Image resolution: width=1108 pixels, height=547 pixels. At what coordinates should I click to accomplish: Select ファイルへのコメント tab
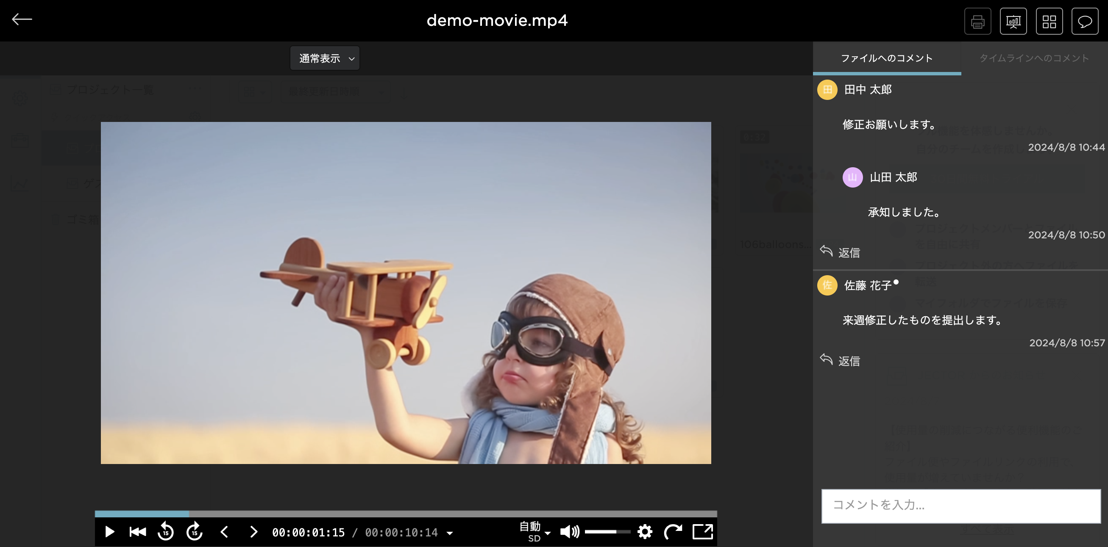click(x=886, y=58)
